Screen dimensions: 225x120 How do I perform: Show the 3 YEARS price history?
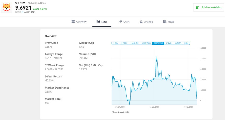coord(178,43)
